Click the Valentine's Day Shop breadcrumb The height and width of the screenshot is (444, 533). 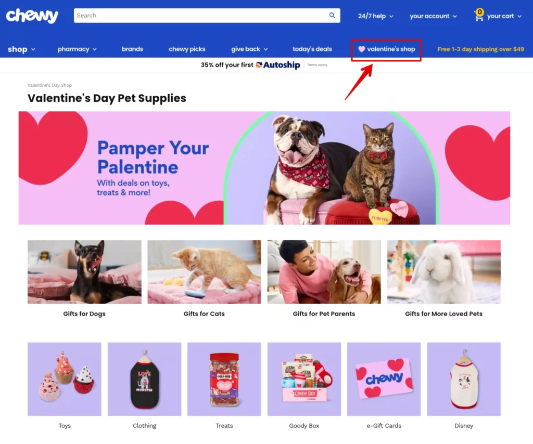[49, 85]
